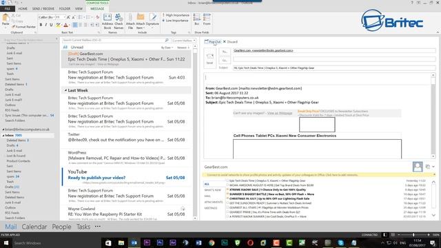Screen dimensions: 441x248
Task: Send the message with Send button
Action: (x=209, y=59)
